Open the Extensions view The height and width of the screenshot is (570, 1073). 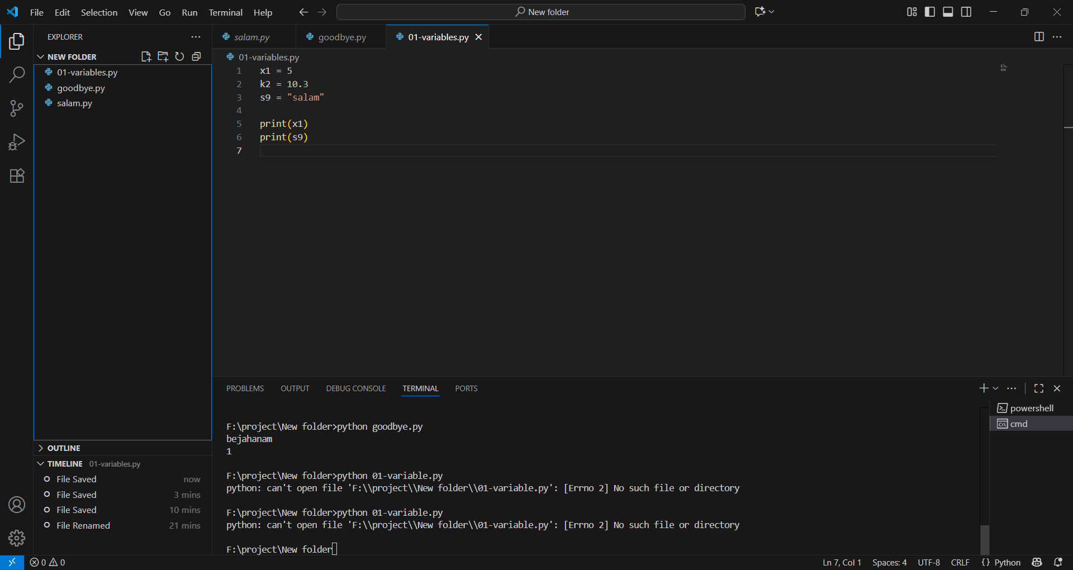click(17, 175)
